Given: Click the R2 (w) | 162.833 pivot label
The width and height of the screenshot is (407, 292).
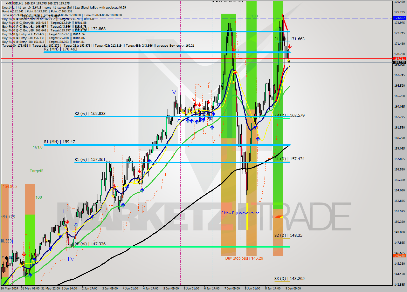Looking at the screenshot, I should pyautogui.click(x=90, y=114).
